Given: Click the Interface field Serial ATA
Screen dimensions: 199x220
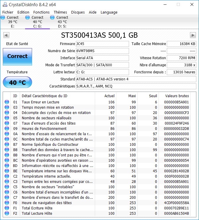Looking at the screenshot, I should pyautogui.click(x=102, y=58).
